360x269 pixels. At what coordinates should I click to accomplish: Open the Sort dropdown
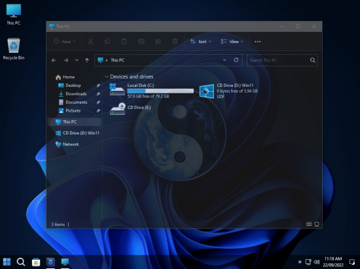[x=200, y=41]
